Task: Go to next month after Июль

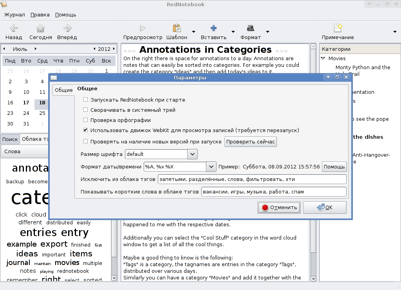Action: [36, 49]
